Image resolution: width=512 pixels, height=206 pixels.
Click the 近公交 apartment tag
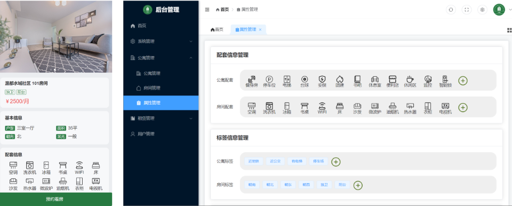click(275, 161)
